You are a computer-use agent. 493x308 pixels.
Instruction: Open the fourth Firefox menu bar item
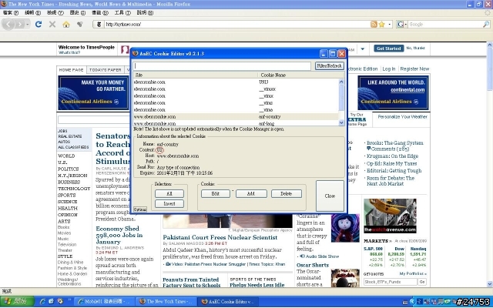pos(77,13)
